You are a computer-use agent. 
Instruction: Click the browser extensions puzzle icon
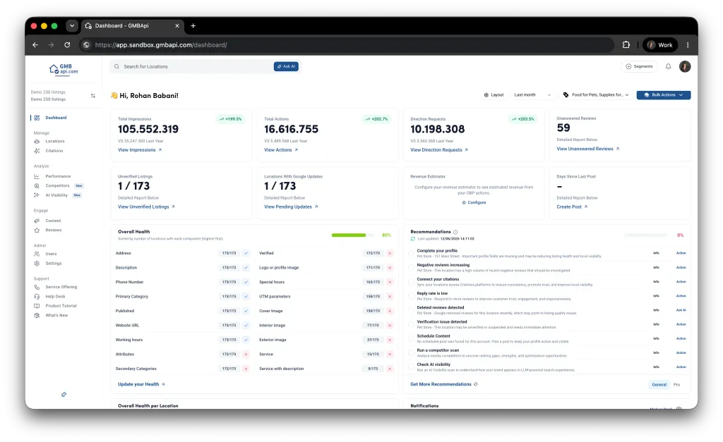point(626,45)
